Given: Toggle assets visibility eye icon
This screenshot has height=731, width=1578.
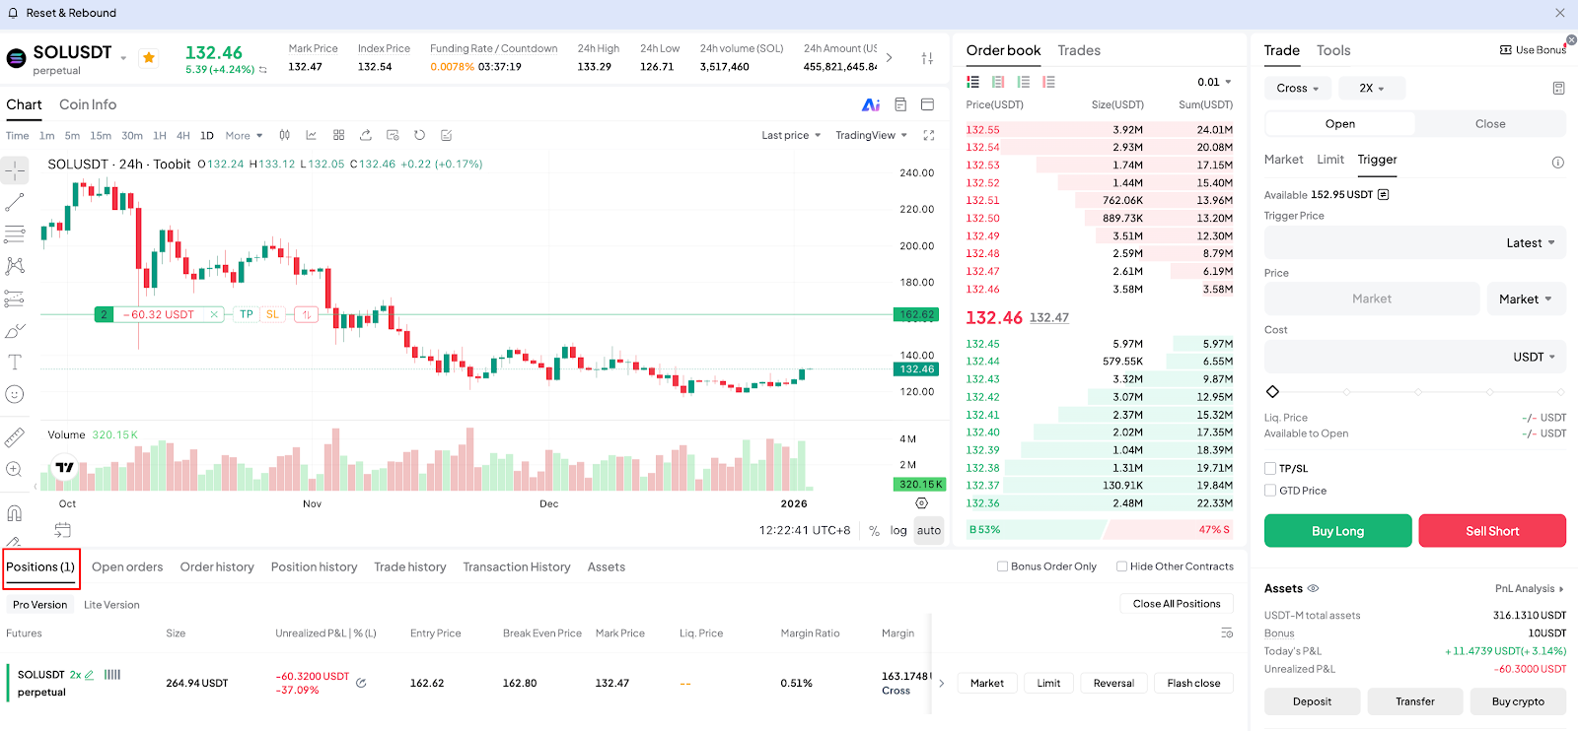Looking at the screenshot, I should (x=1314, y=588).
